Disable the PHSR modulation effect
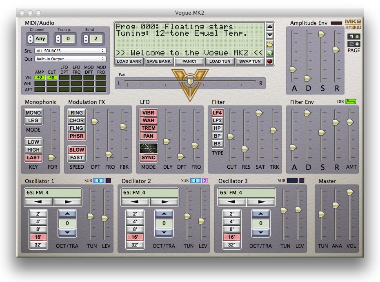The width and height of the screenshot is (380, 282). pos(77,136)
